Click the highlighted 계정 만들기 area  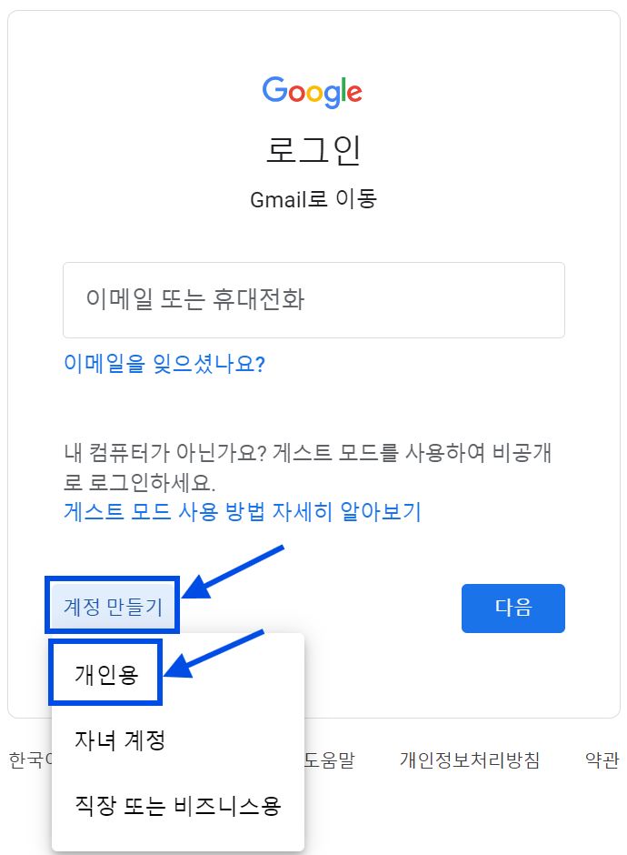tap(111, 605)
